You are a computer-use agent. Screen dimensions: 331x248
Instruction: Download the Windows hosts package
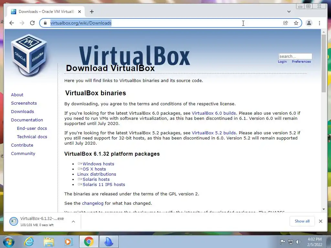pos(98,164)
